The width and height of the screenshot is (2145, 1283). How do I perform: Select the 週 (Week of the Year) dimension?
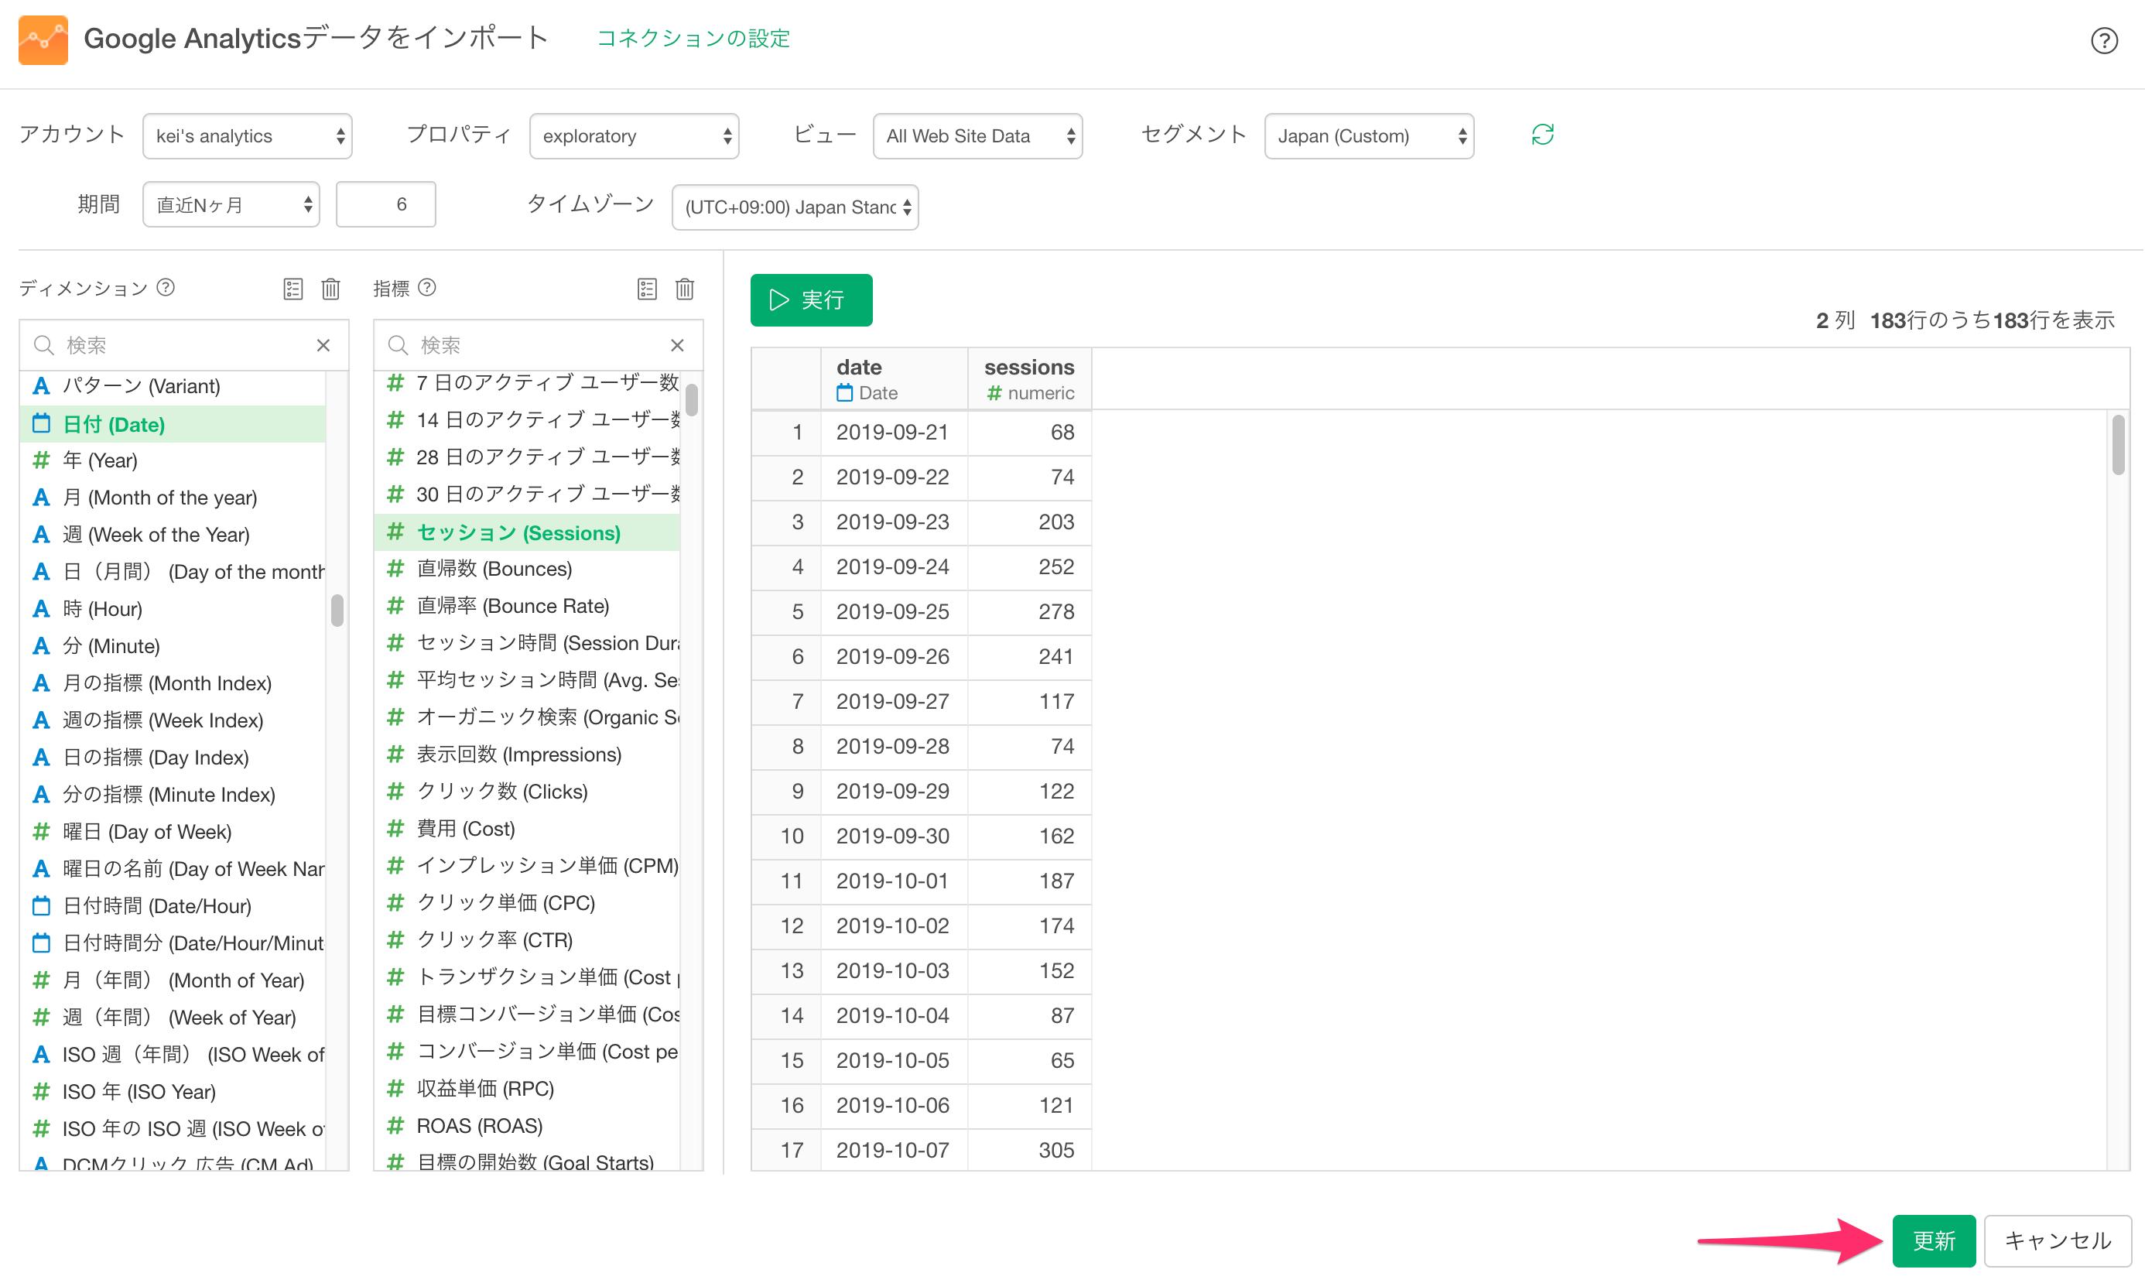[x=173, y=534]
